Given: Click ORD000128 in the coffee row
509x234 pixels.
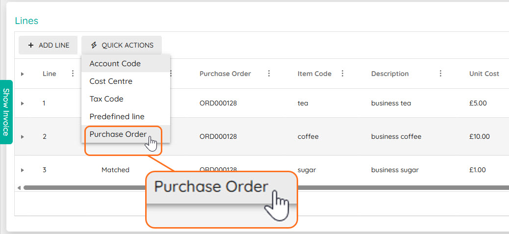Looking at the screenshot, I should (x=218, y=137).
